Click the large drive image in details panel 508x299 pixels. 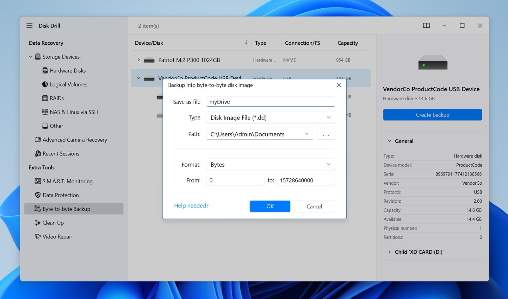click(x=433, y=62)
